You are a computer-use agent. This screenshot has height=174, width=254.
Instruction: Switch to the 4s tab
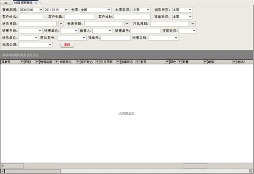coord(6,3)
